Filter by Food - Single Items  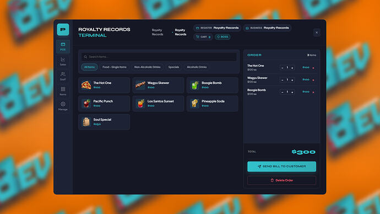tap(115, 67)
